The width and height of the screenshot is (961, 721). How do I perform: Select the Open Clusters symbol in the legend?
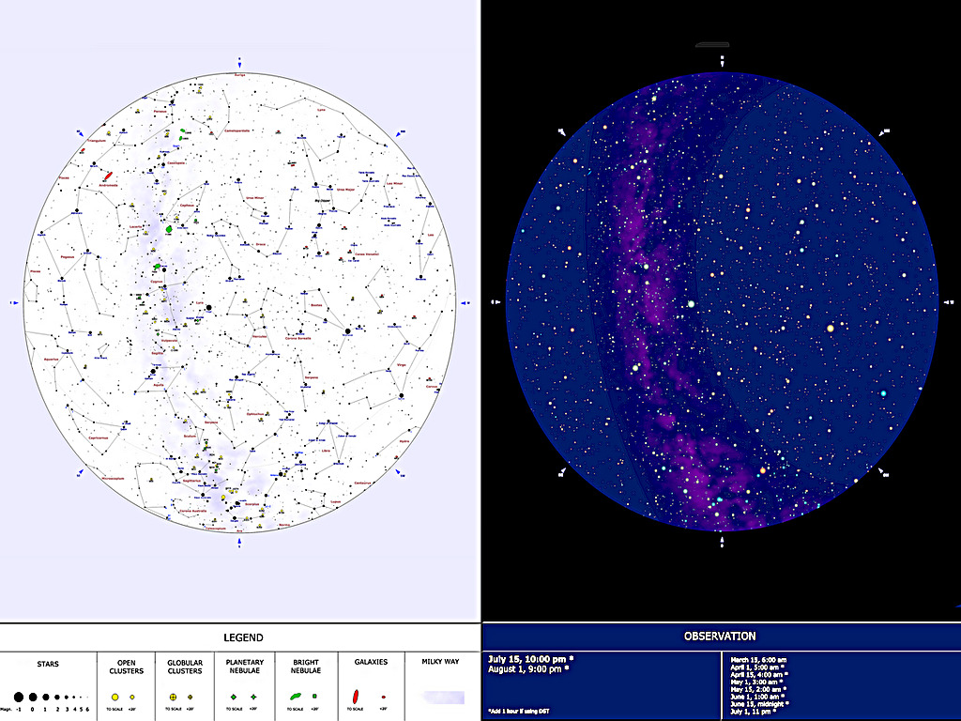coord(114,696)
